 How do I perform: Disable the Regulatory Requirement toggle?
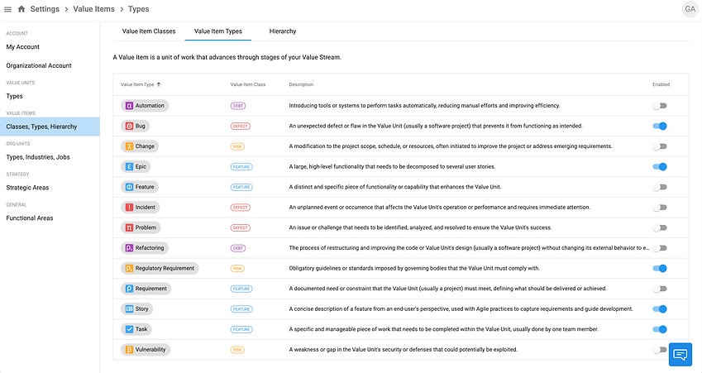pos(660,268)
